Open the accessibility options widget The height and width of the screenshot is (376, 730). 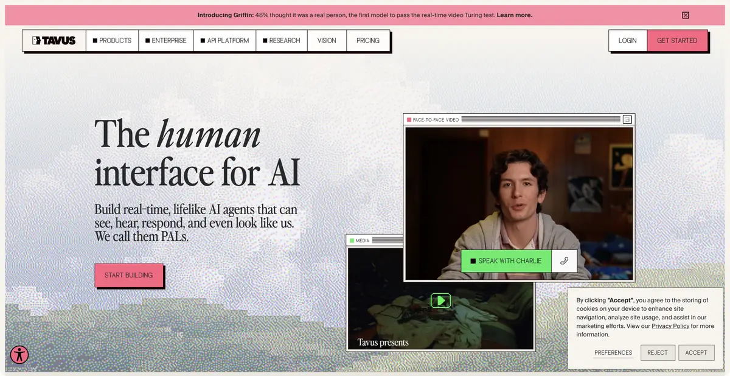point(19,355)
